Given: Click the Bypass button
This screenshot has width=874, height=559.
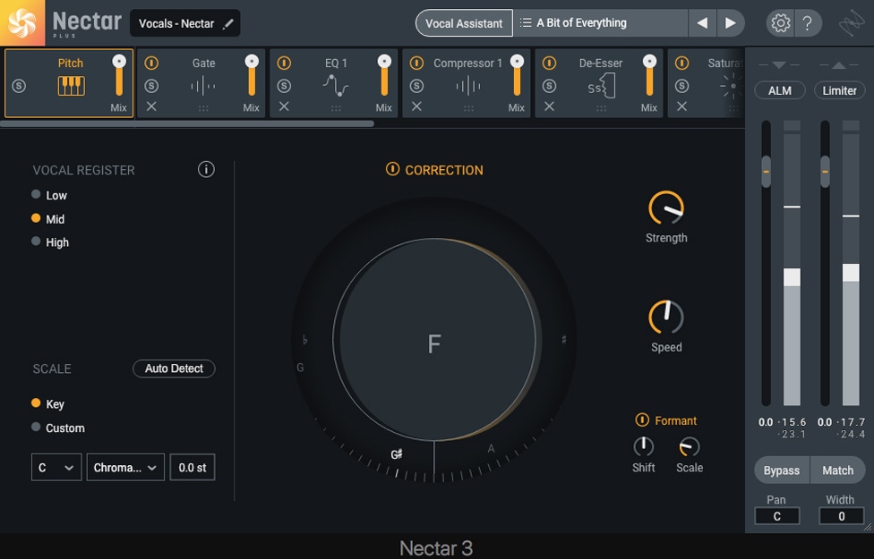Looking at the screenshot, I should [x=782, y=470].
